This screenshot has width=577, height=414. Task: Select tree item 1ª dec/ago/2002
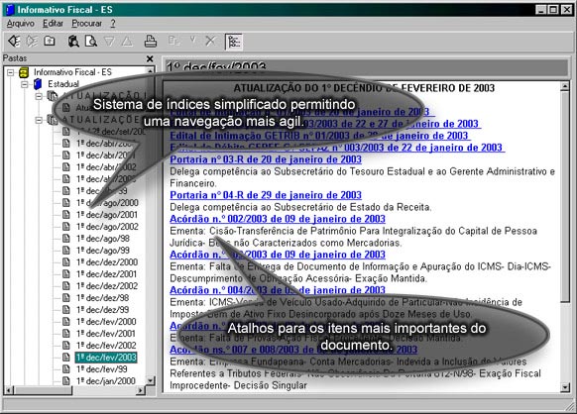pos(107,226)
